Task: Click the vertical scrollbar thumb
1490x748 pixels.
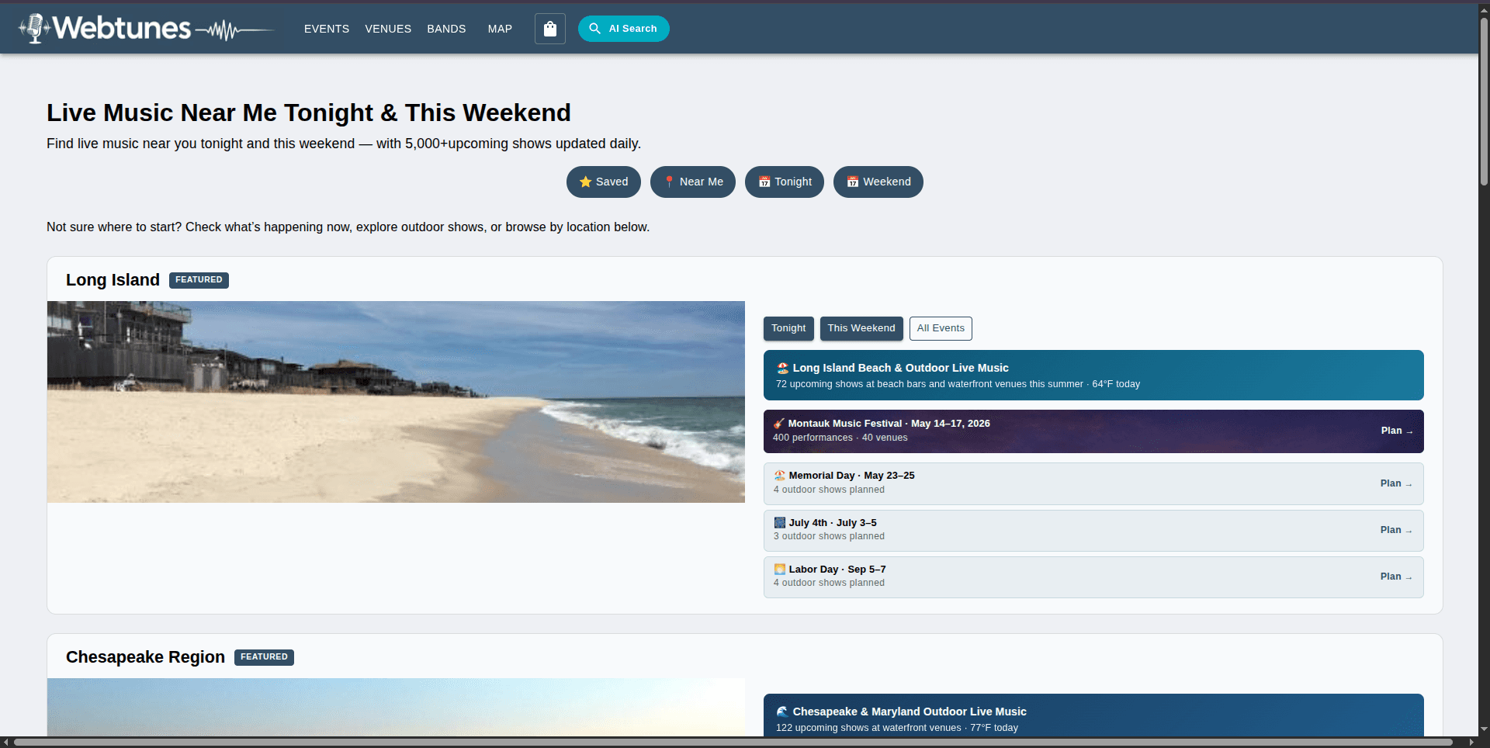Action: click(x=1484, y=101)
